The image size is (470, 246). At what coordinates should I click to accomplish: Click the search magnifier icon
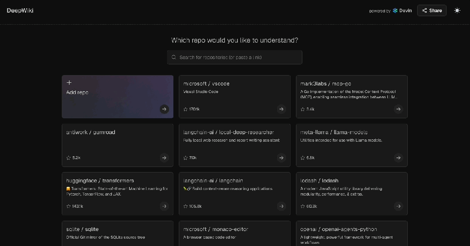click(173, 57)
